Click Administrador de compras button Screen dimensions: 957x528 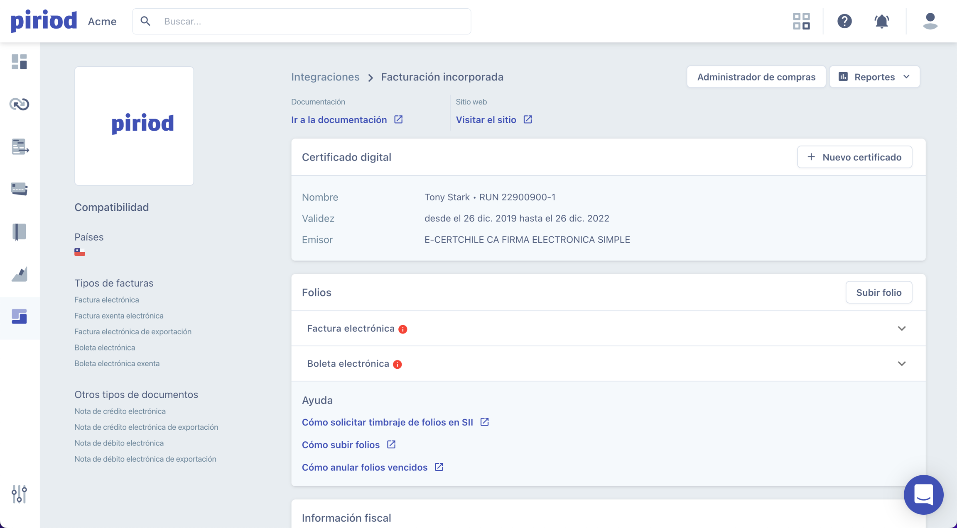tap(756, 77)
